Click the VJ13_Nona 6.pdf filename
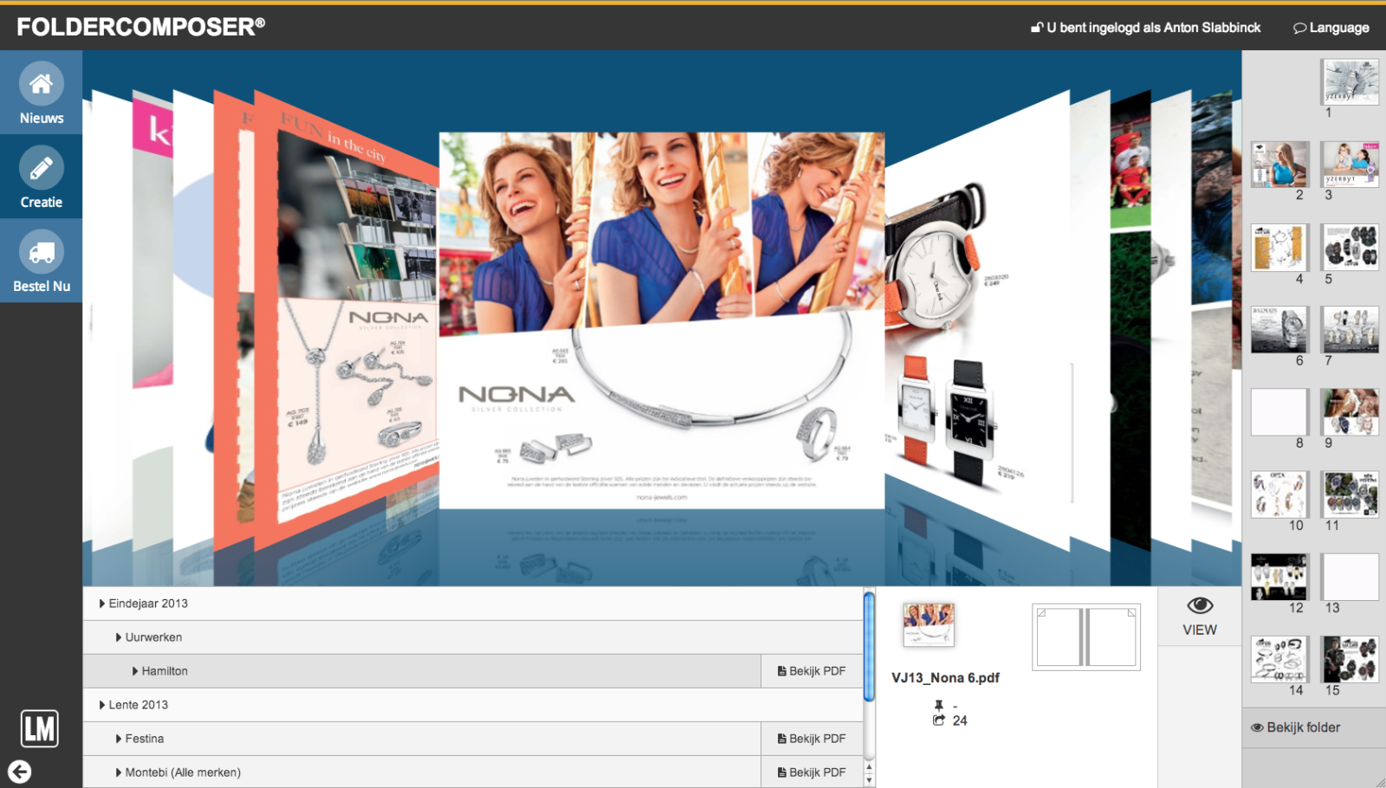Image resolution: width=1386 pixels, height=788 pixels. pyautogui.click(x=945, y=678)
